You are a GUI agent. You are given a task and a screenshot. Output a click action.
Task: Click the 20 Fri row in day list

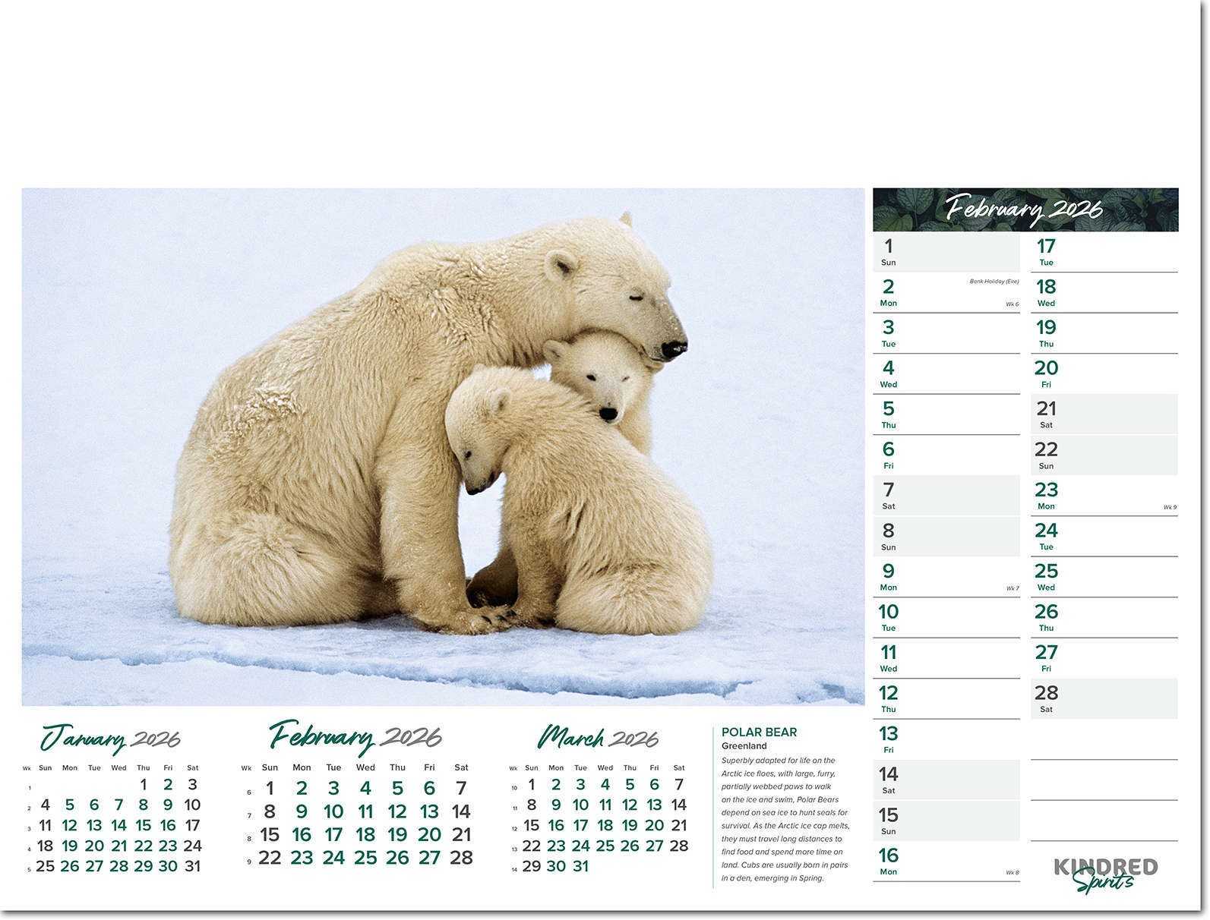pyautogui.click(x=1103, y=374)
